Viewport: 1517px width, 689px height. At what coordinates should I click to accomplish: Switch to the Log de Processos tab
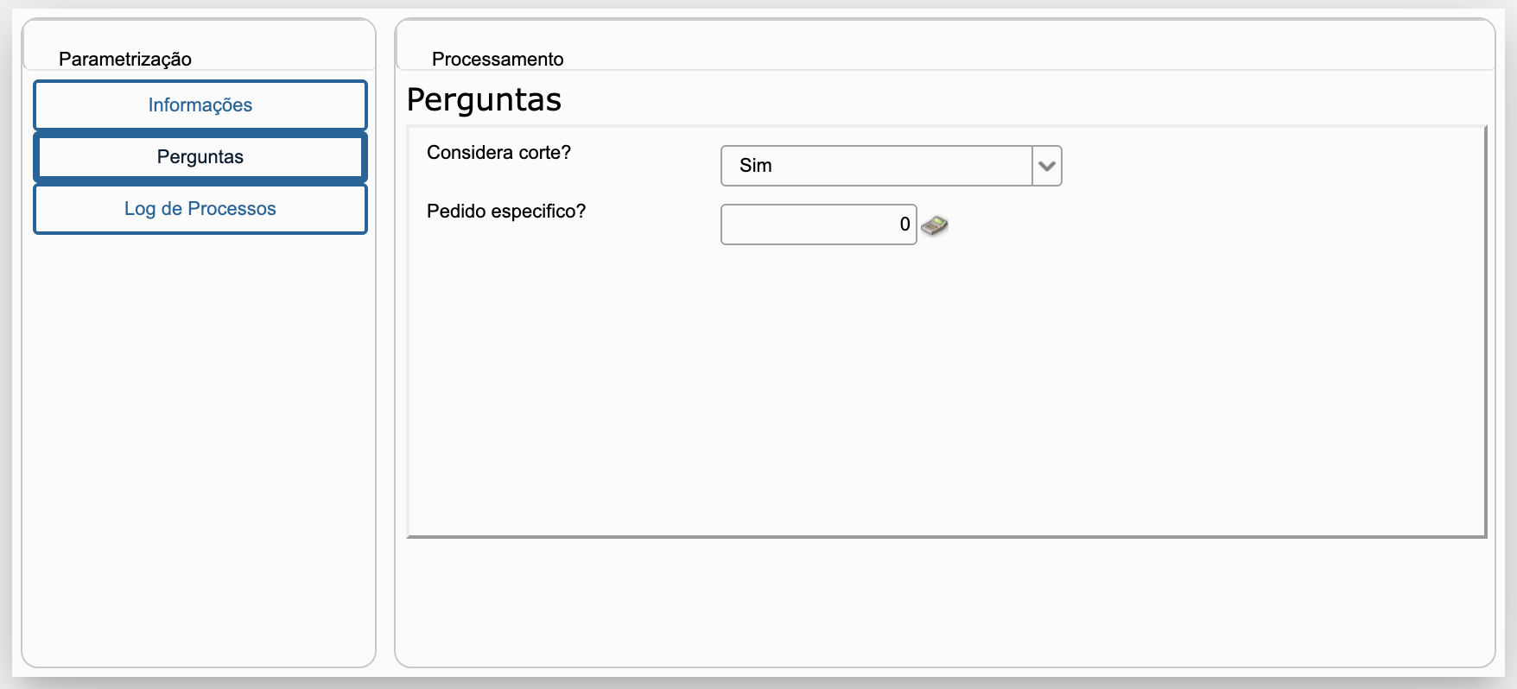point(200,209)
